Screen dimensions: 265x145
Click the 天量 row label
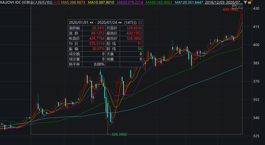(110, 54)
